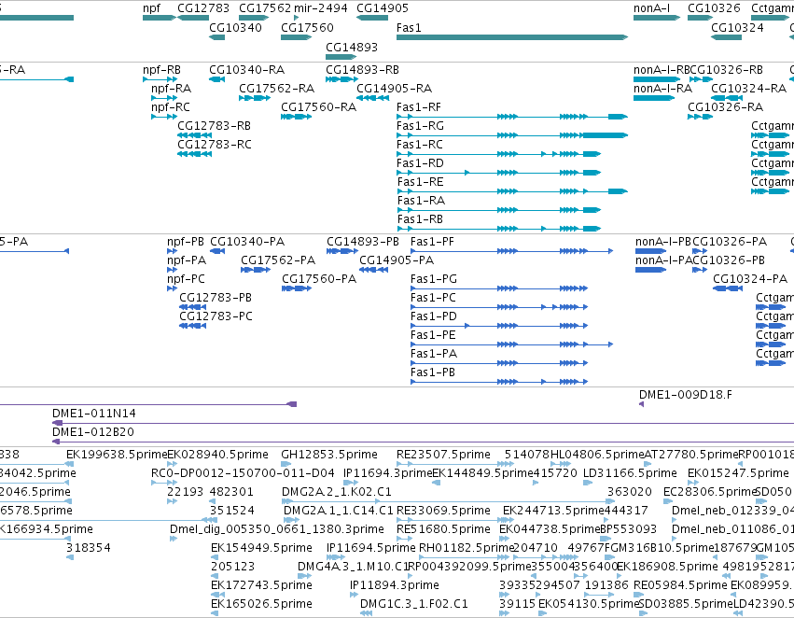The image size is (794, 618).
Task: Select the nonA-l-PA protein label
Action: point(663,260)
